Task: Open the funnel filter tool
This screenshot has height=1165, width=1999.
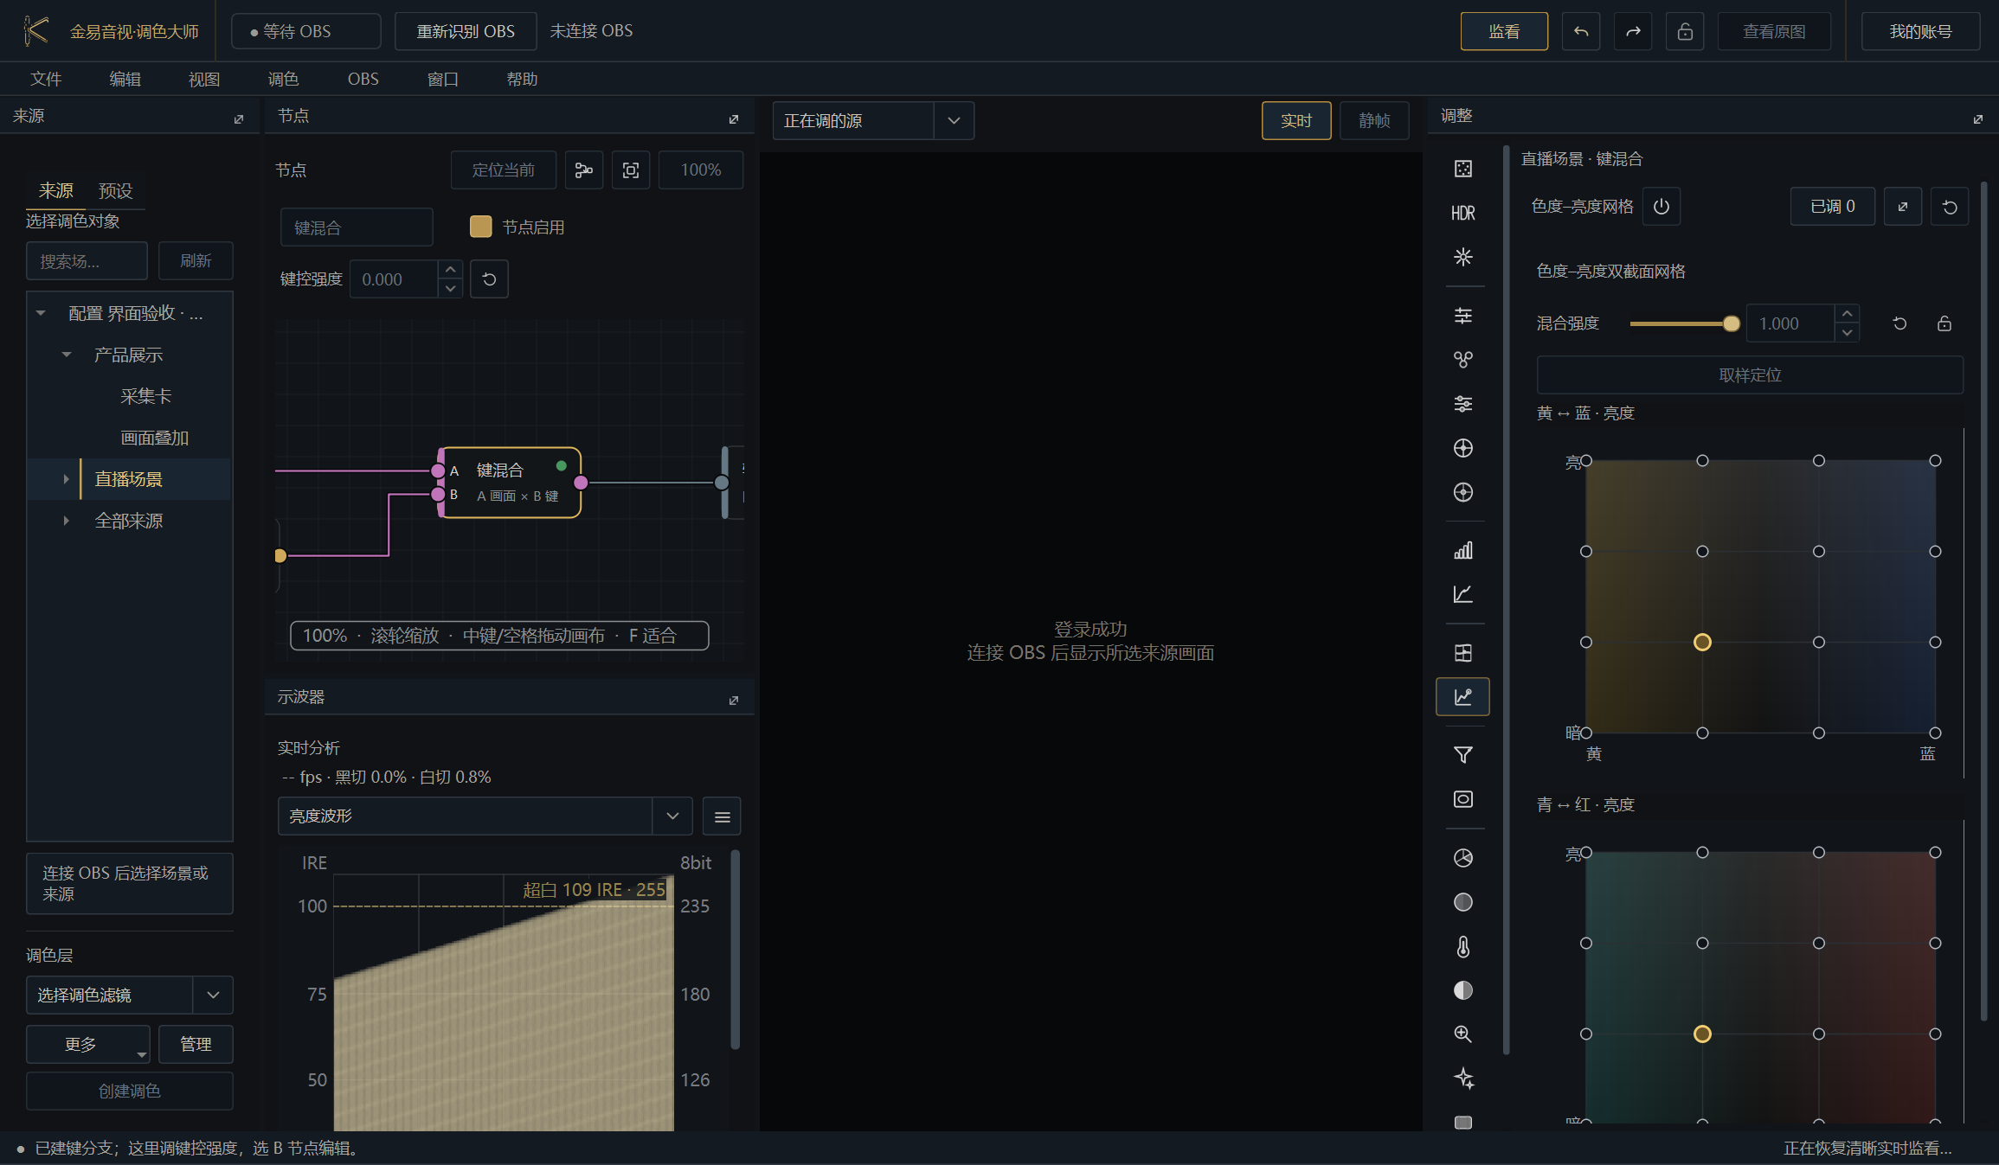Action: coord(1462,755)
